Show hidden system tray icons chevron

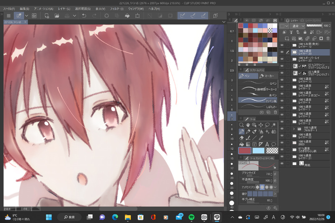pyautogui.click(x=232, y=217)
